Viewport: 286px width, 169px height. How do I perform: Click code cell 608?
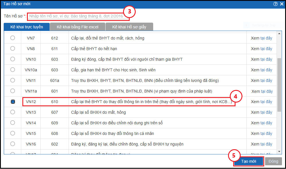[55, 133]
